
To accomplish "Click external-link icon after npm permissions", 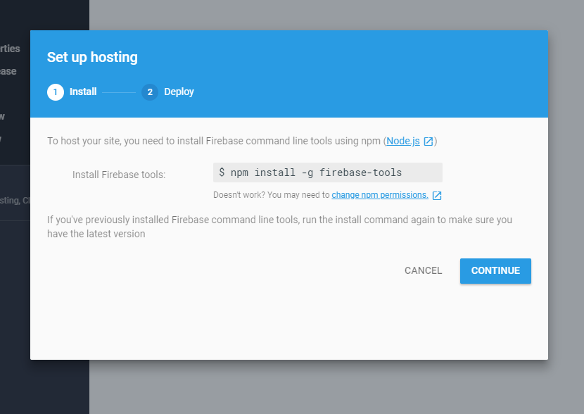I will [x=437, y=196].
